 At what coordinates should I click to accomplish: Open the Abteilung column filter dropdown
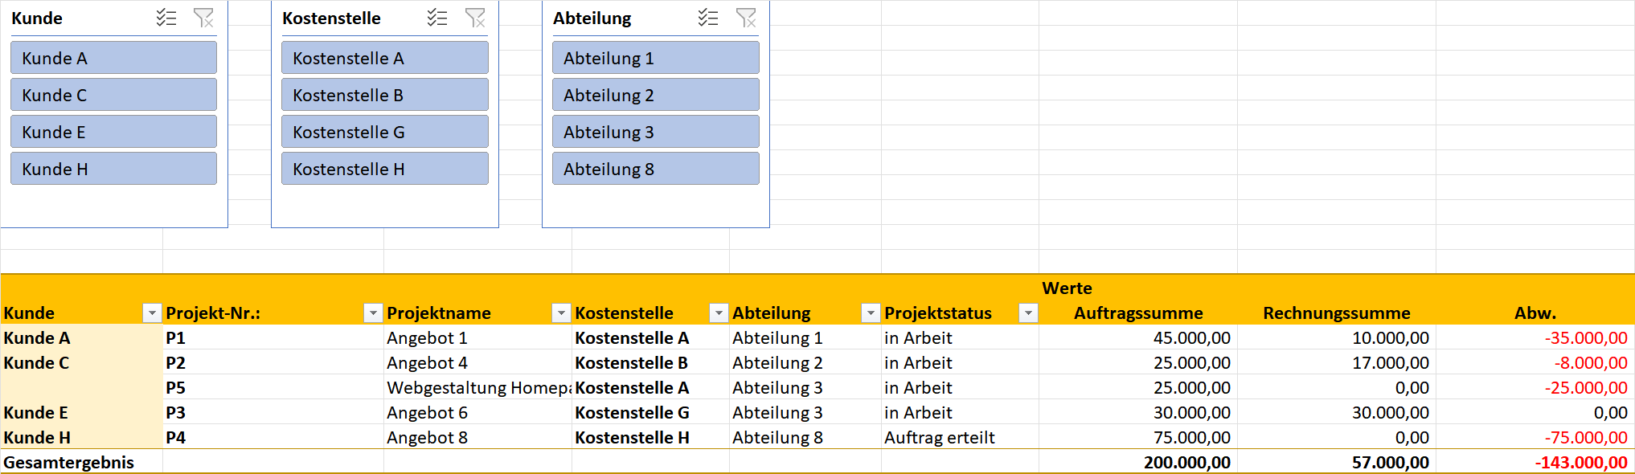(871, 313)
